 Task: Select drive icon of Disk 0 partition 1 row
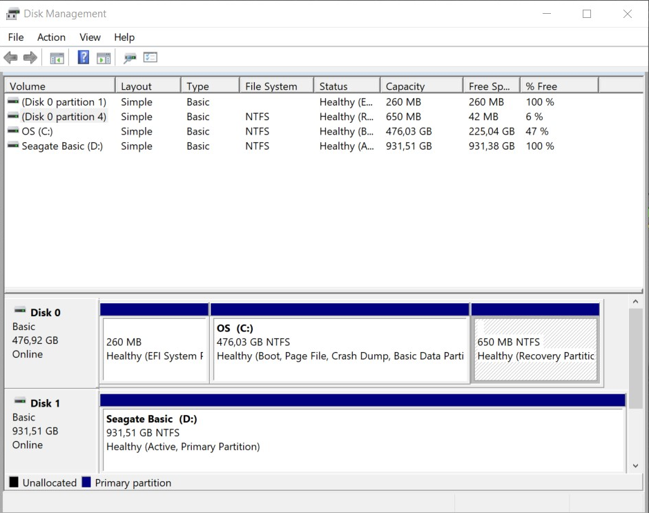13,101
